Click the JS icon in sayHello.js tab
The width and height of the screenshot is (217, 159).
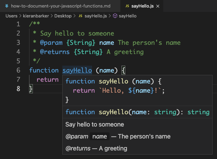tap(127, 6)
